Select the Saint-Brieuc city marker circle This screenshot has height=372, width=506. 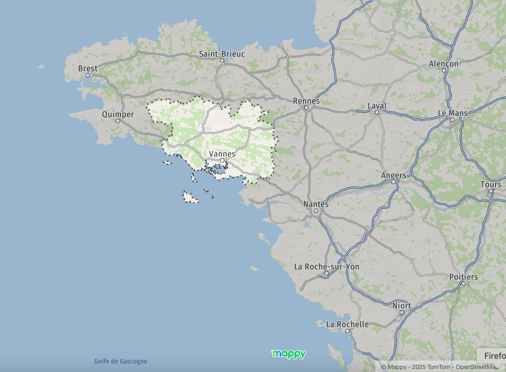tap(222, 60)
